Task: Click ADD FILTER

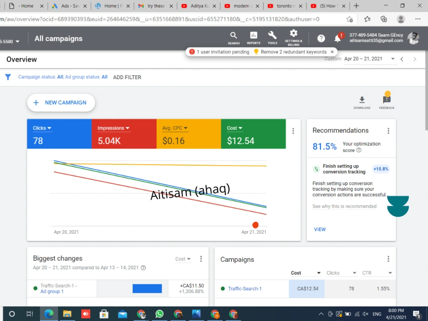Action: click(127, 77)
